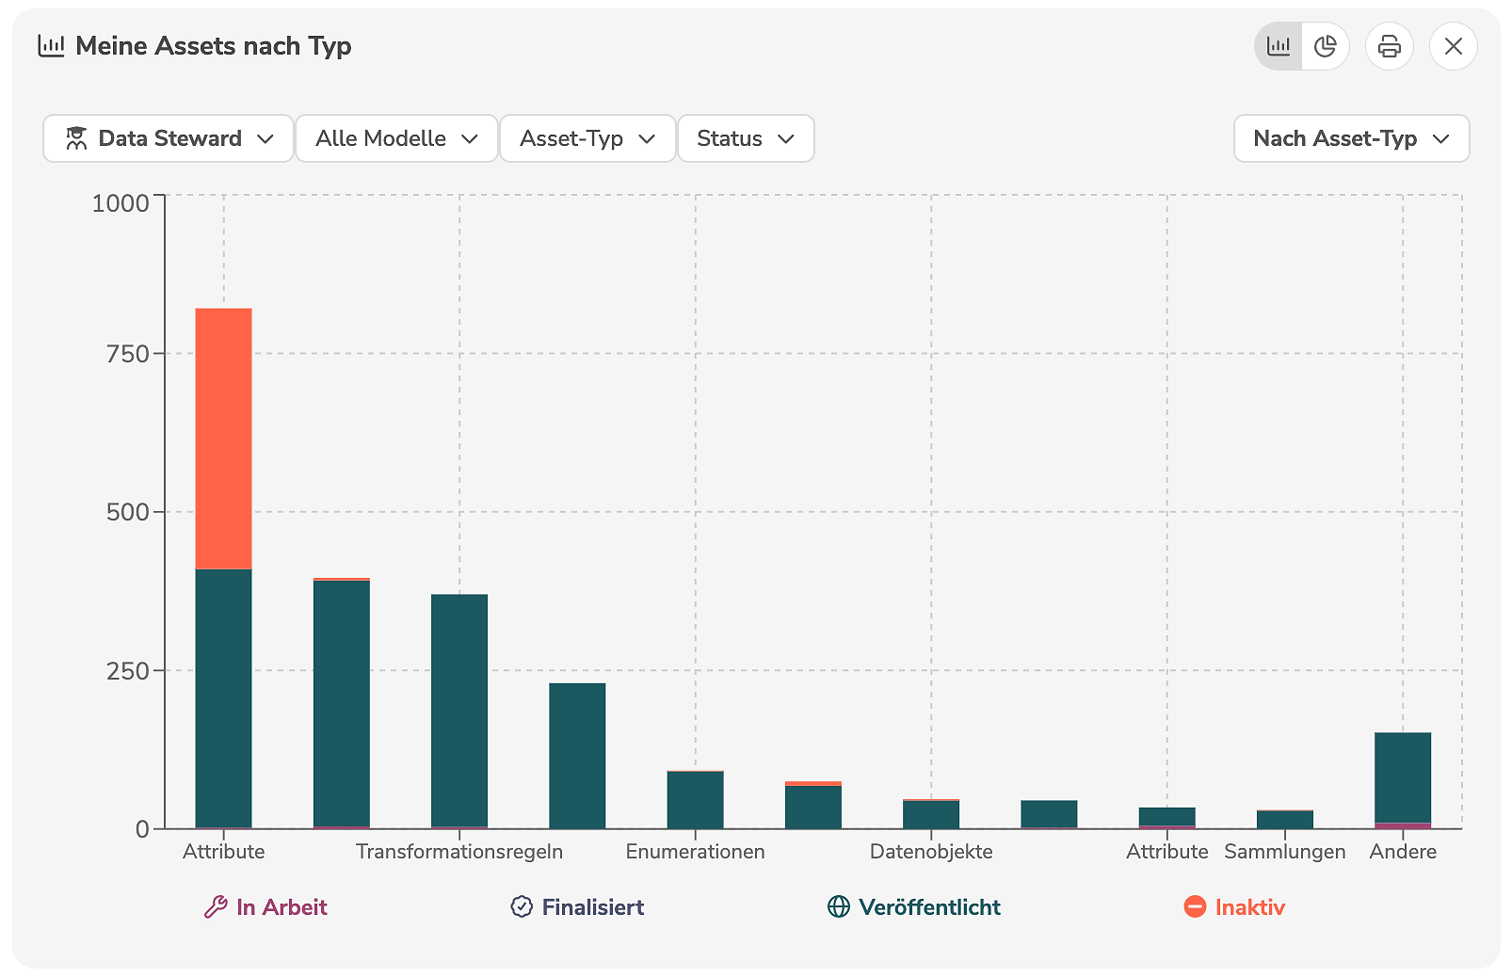1512x977 pixels.
Task: Hide the Inaktiv series via legend
Action: [1249, 907]
